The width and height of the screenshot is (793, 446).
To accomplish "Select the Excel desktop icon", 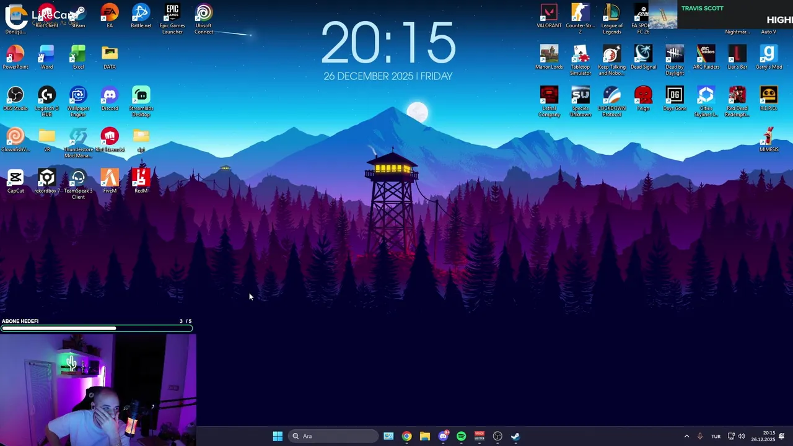I will [x=78, y=58].
